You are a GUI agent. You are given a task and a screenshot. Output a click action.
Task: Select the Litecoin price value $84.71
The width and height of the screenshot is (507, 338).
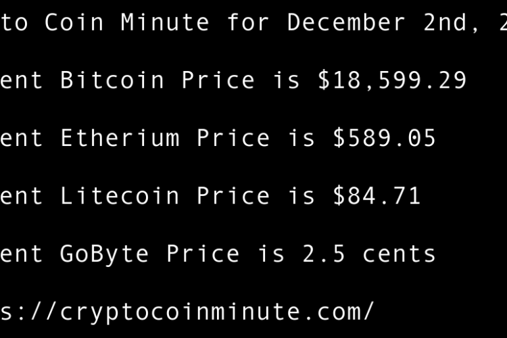coord(377,196)
